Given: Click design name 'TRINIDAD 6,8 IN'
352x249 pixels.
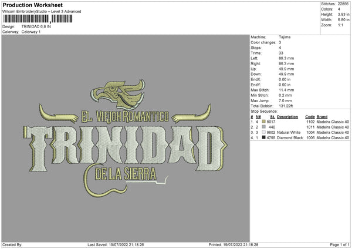Looking at the screenshot, I should [x=36, y=26].
